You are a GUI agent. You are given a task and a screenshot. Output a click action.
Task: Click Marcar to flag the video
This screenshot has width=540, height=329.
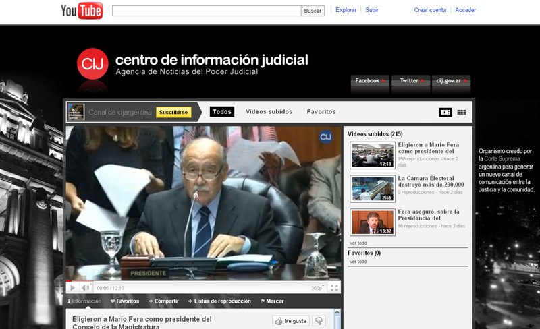(272, 301)
